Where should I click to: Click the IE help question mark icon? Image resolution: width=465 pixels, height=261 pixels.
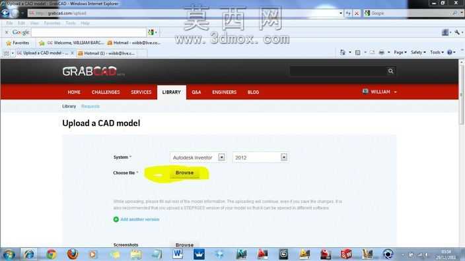pos(450,52)
